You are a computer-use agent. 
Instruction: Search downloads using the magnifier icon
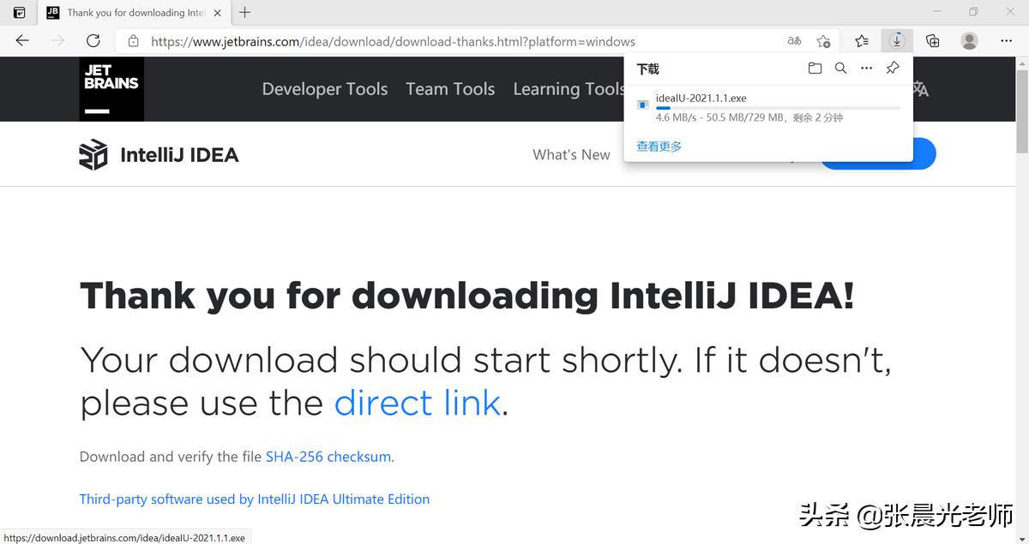pyautogui.click(x=840, y=69)
